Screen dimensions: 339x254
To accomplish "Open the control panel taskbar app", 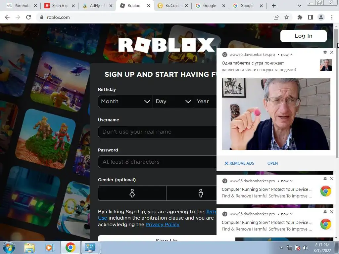I will 90,247.
